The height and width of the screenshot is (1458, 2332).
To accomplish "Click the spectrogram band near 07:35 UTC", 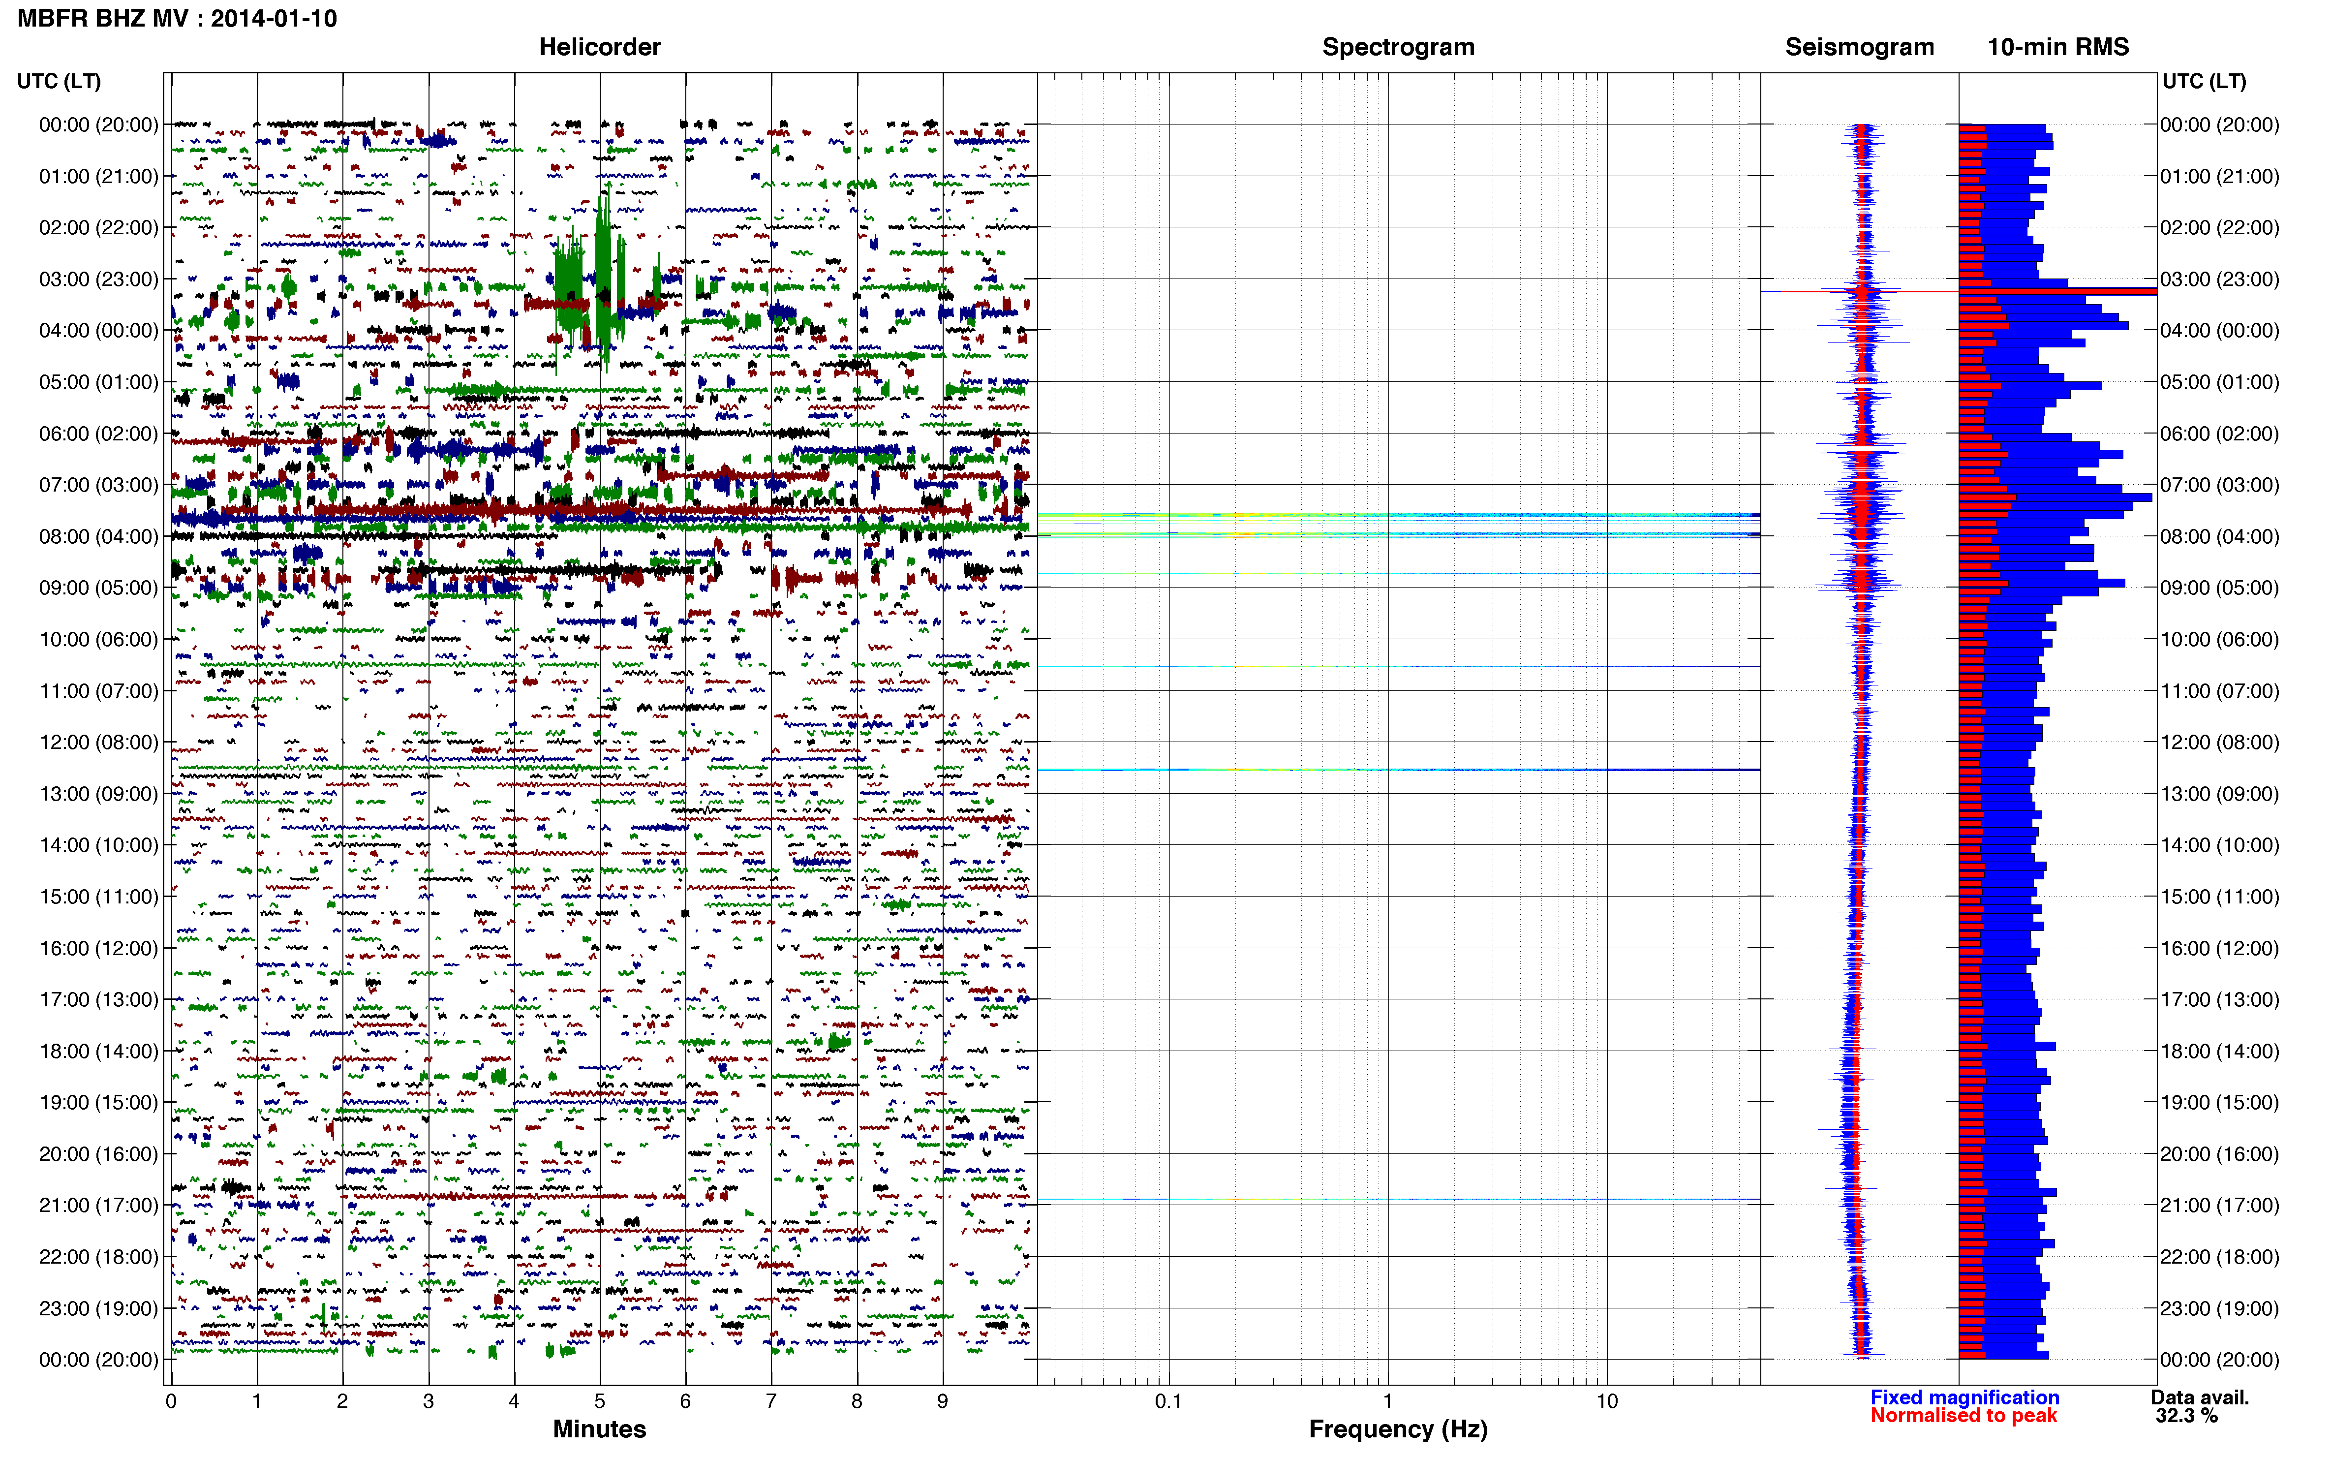I will click(x=1398, y=515).
